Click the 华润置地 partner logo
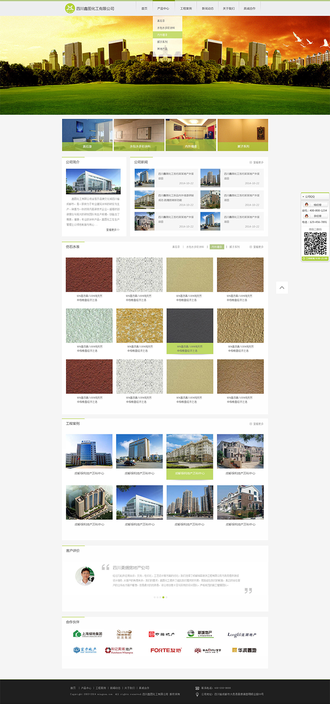The image size is (330, 704). coord(244,650)
